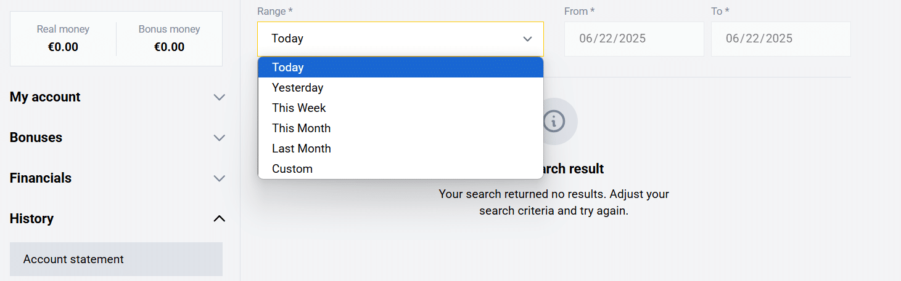Open Account statement page
901x281 pixels.
[x=73, y=259]
